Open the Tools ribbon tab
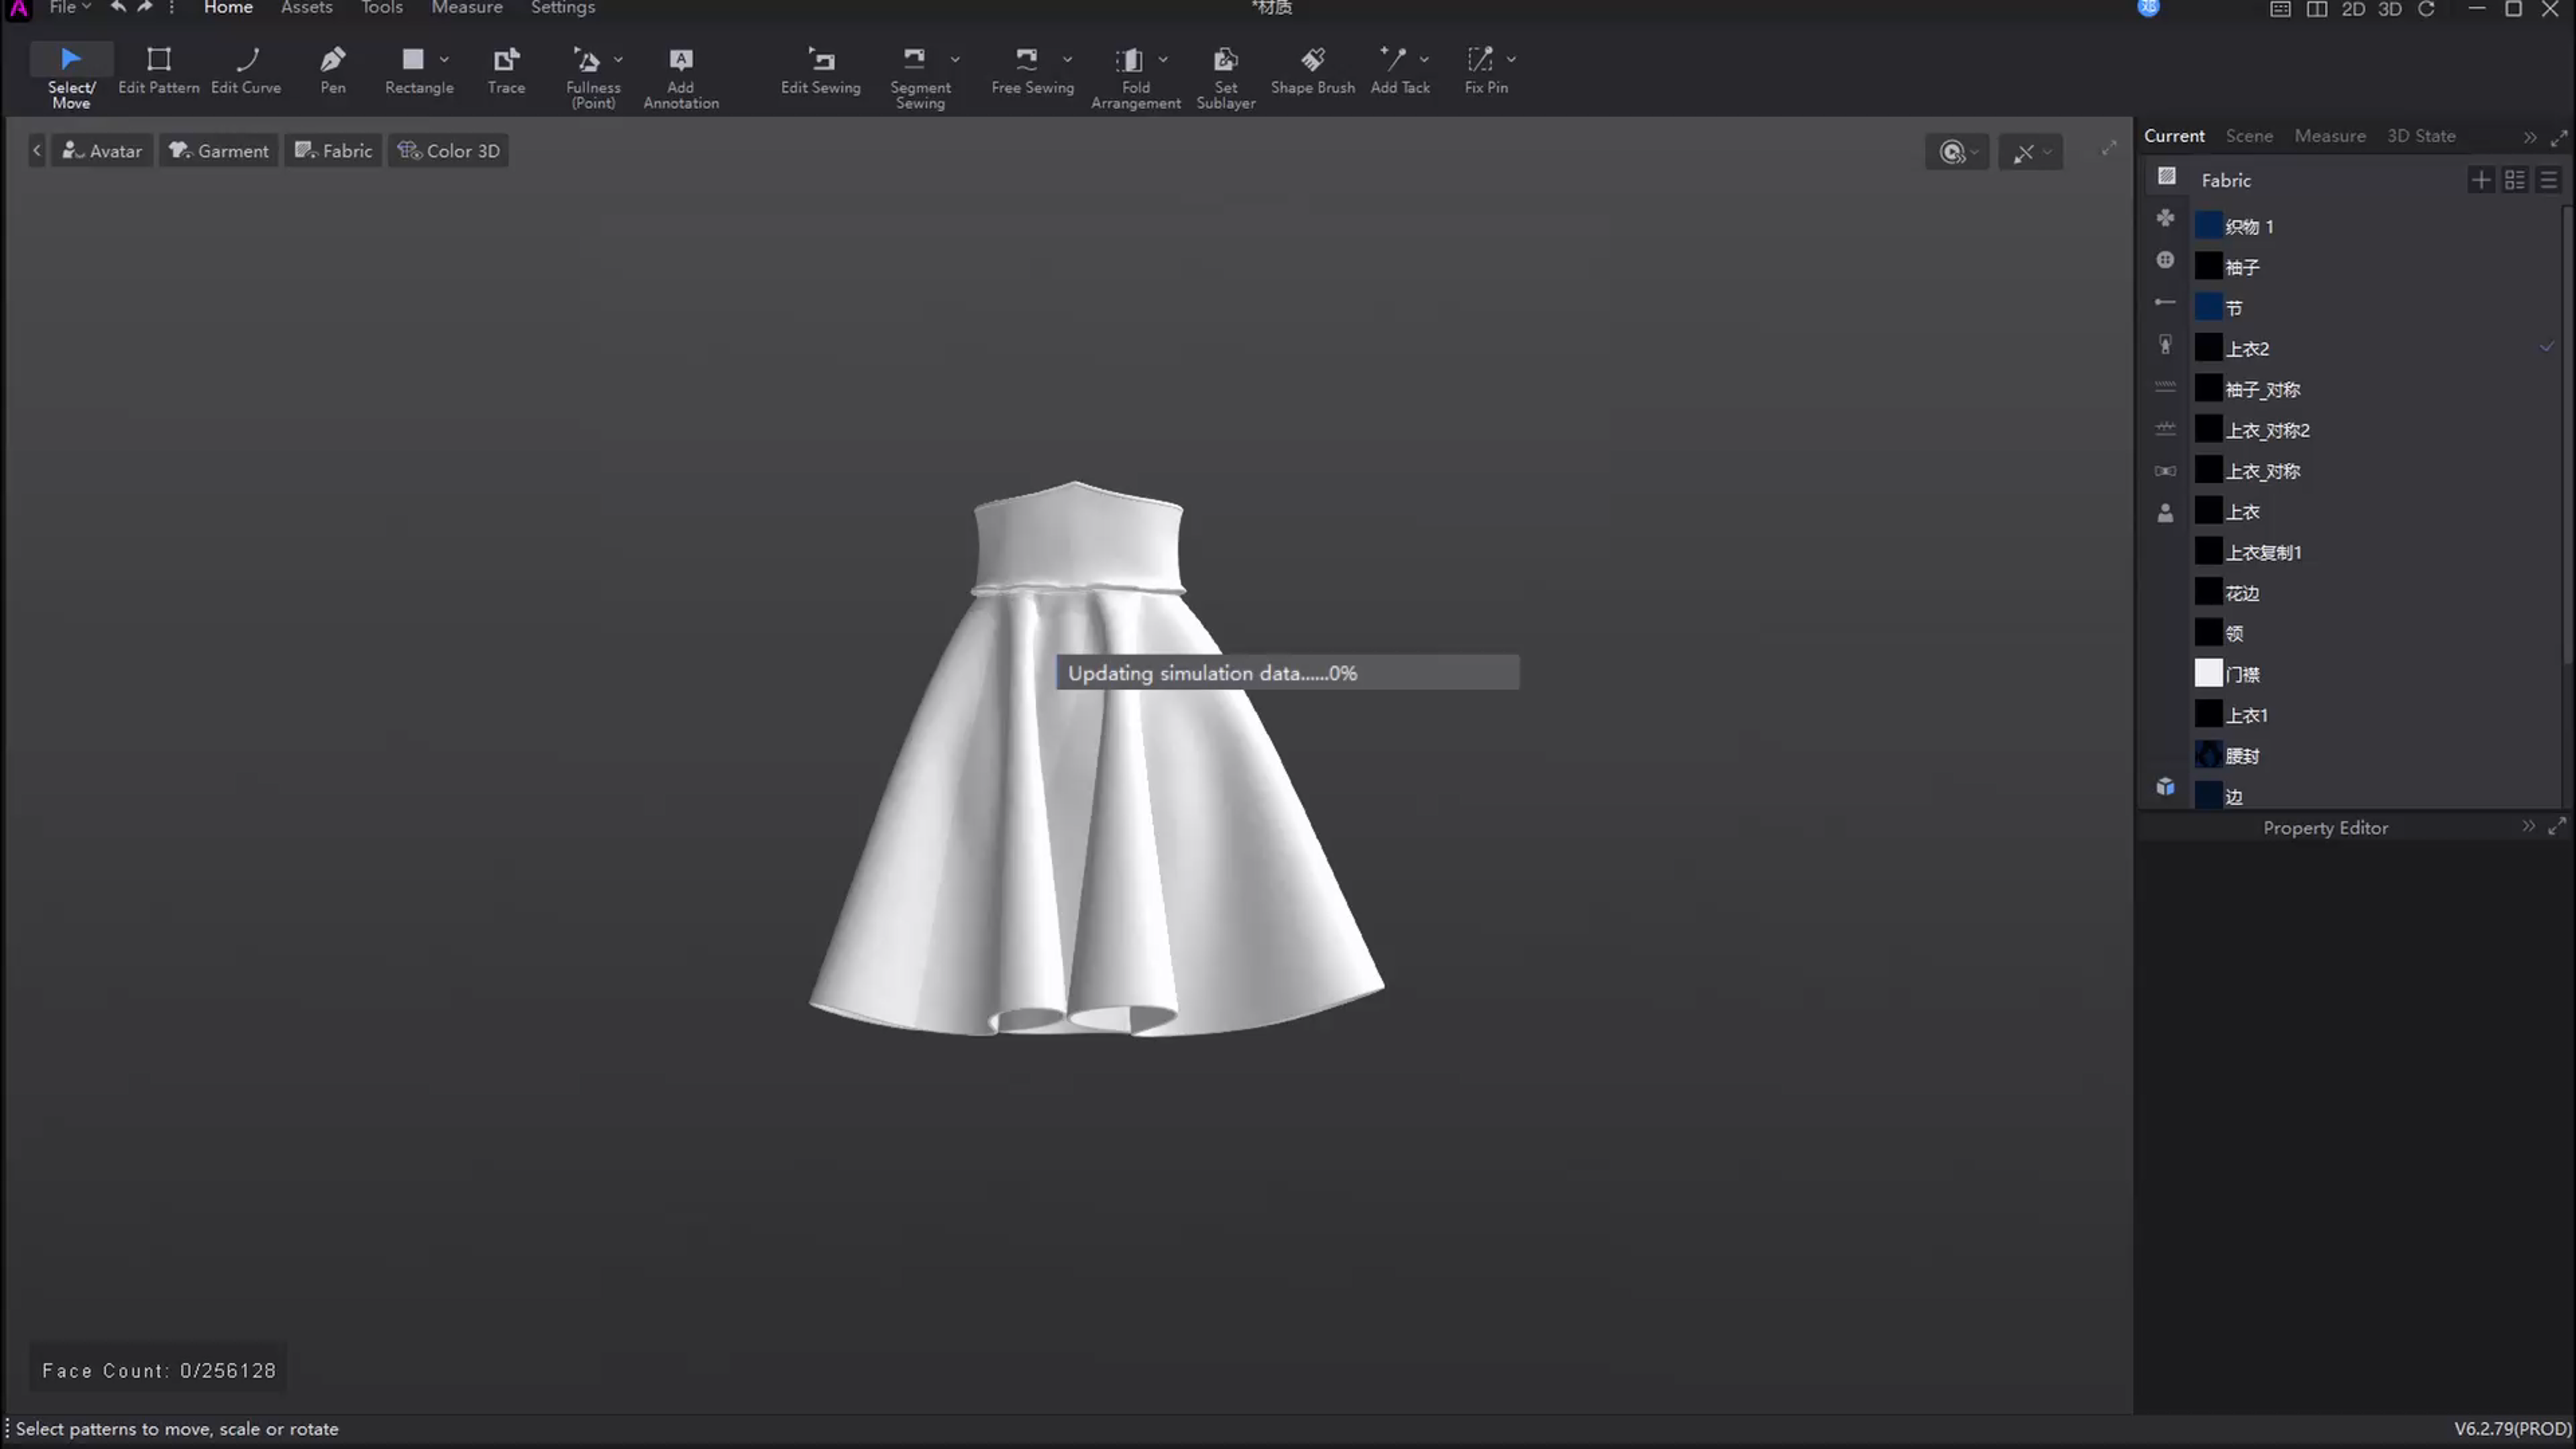 [381, 8]
